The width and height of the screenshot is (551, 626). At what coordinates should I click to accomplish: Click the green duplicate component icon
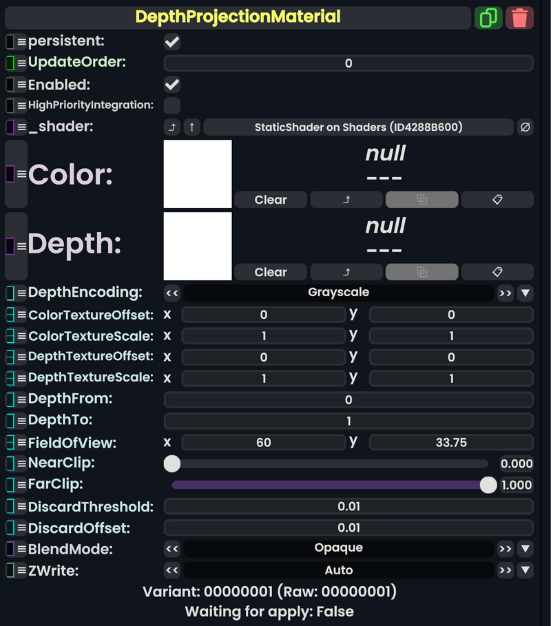(489, 17)
